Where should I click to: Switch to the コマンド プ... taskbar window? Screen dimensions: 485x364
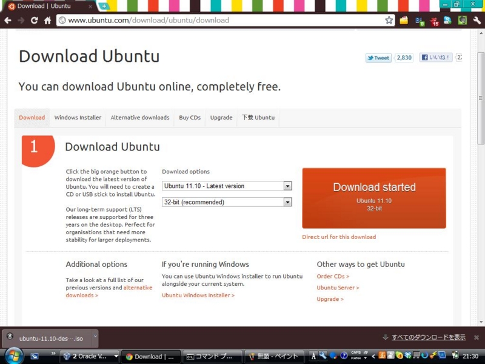212,357
